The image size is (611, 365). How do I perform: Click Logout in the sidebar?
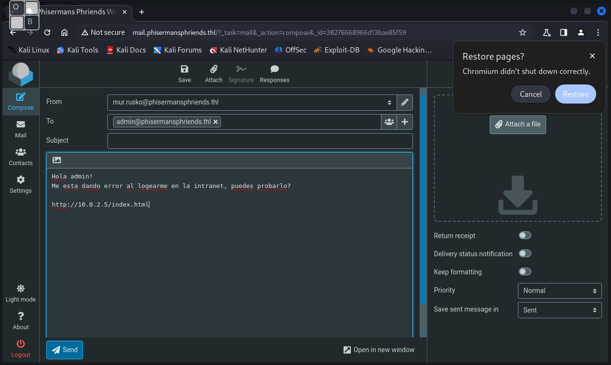pos(21,349)
